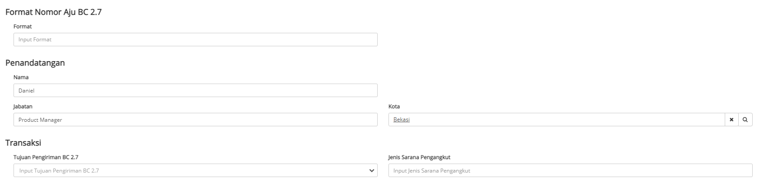This screenshot has width=763, height=191.
Task: Click the Jenis Sarana Pengangkut label
Action: tap(419, 157)
